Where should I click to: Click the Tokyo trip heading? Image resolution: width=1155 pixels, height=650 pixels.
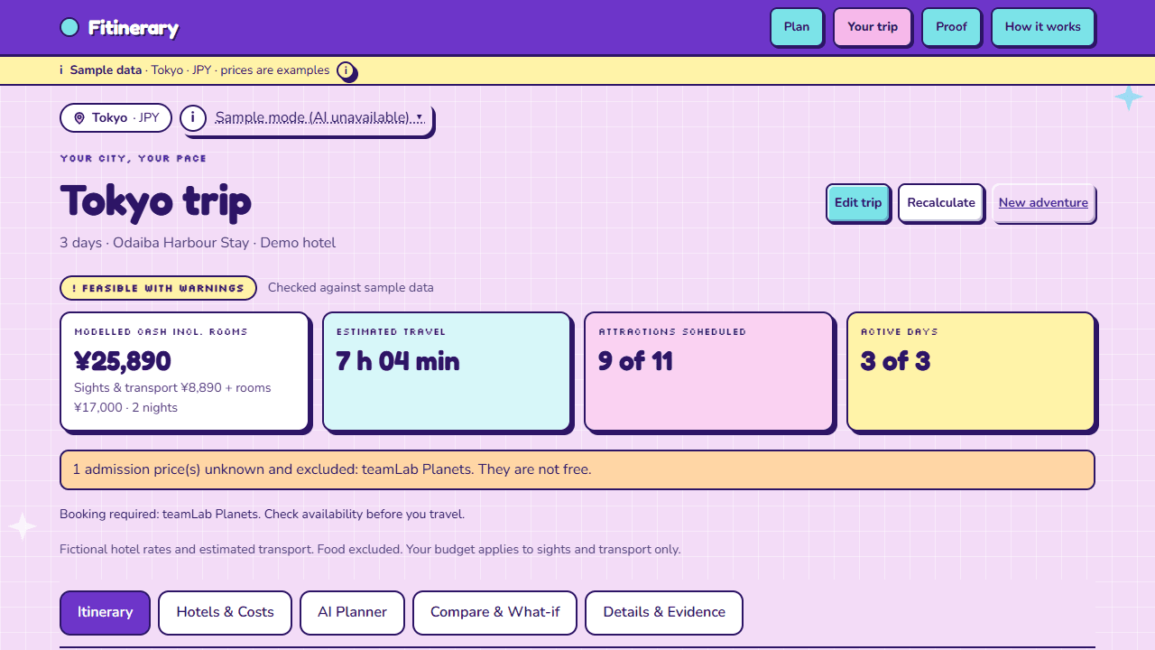(x=156, y=202)
